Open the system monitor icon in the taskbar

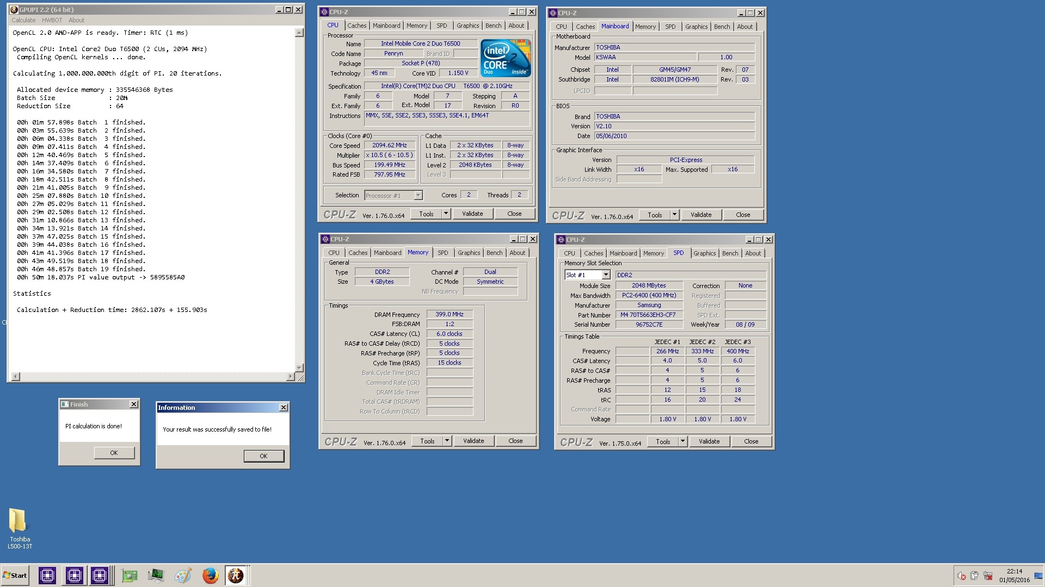156,576
